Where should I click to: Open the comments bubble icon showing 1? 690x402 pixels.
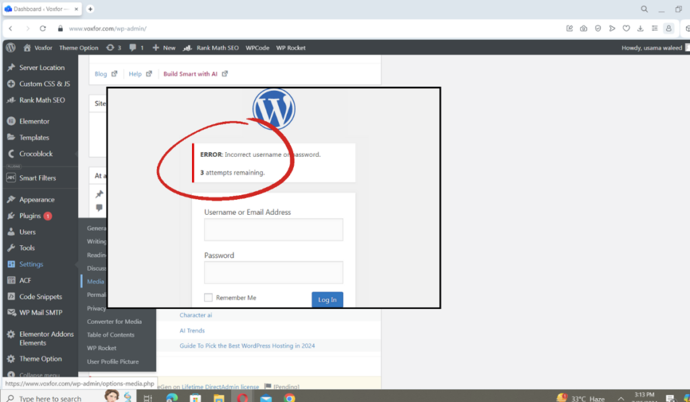click(134, 48)
